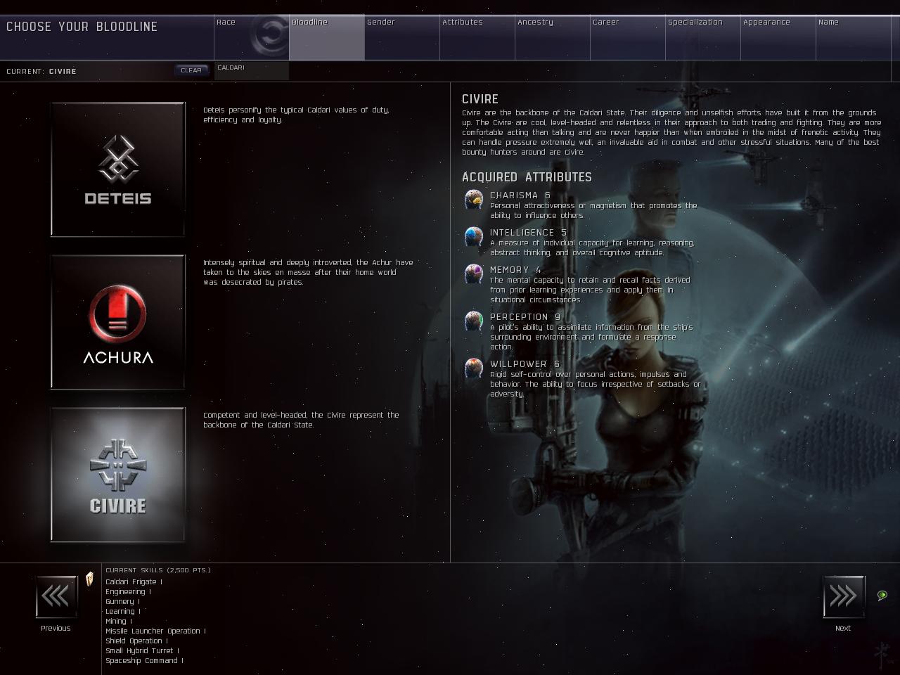Advance with the Next arrow button
Image resolution: width=900 pixels, height=675 pixels.
[844, 597]
